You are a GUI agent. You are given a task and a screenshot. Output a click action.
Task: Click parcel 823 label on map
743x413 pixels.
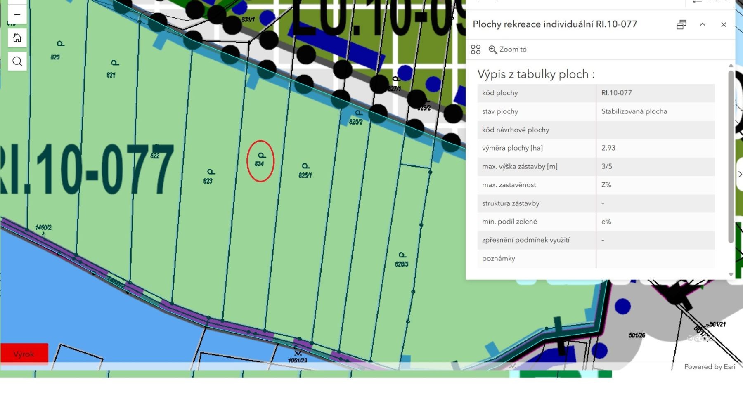(x=208, y=181)
